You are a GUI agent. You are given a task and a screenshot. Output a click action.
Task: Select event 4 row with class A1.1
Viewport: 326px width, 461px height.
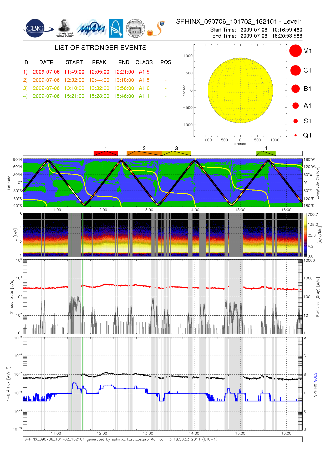(x=144, y=96)
